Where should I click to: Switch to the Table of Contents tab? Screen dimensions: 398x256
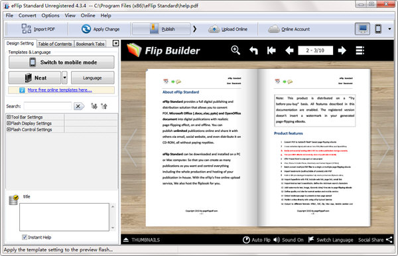tap(55, 44)
